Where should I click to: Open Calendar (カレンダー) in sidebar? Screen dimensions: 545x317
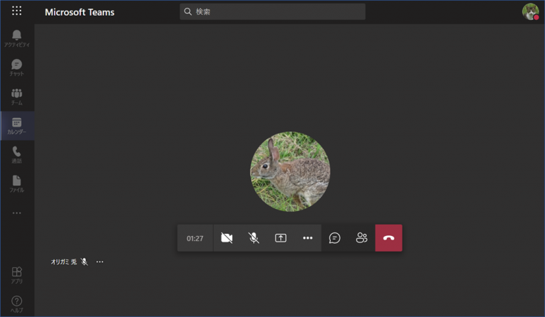tap(17, 126)
